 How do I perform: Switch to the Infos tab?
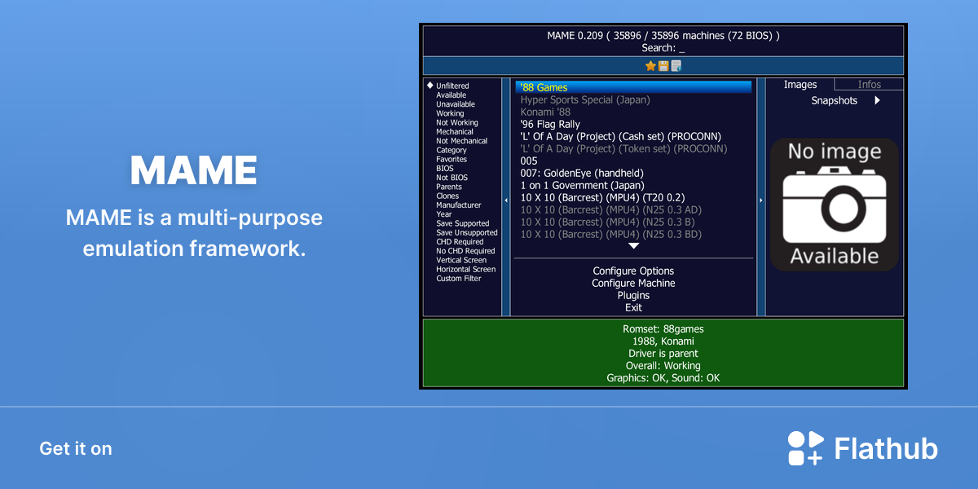point(870,85)
